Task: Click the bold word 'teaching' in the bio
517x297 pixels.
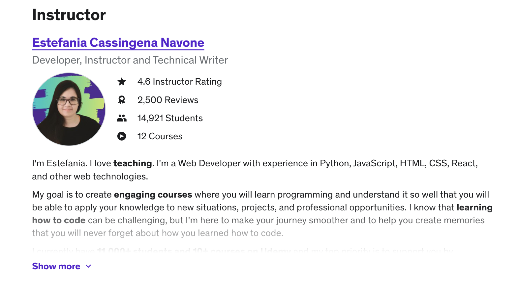Action: (x=133, y=163)
